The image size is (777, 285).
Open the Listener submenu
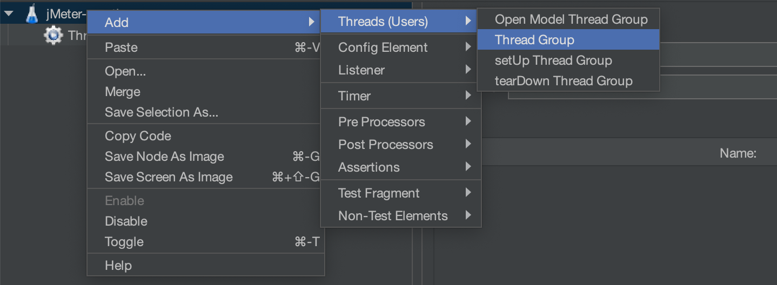point(361,70)
